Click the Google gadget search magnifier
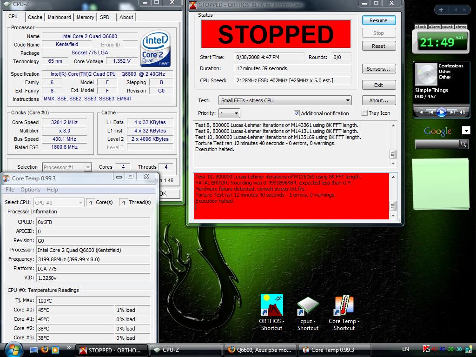476x357 pixels. tap(463, 145)
